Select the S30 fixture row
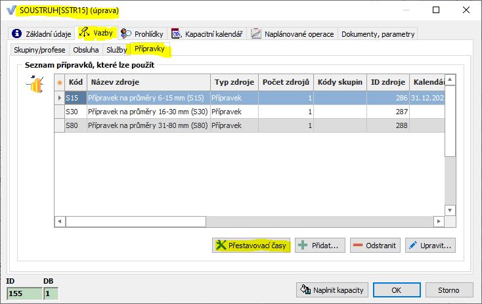Image resolution: width=482 pixels, height=304 pixels. (148, 112)
